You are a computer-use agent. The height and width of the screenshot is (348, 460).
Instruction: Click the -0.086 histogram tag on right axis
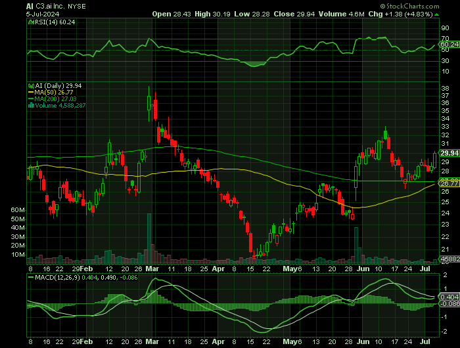[449, 304]
